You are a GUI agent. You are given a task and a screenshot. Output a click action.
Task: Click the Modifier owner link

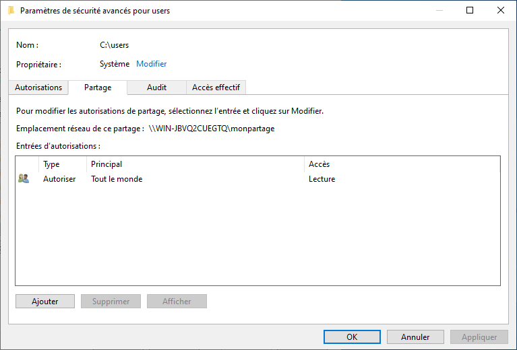click(151, 64)
